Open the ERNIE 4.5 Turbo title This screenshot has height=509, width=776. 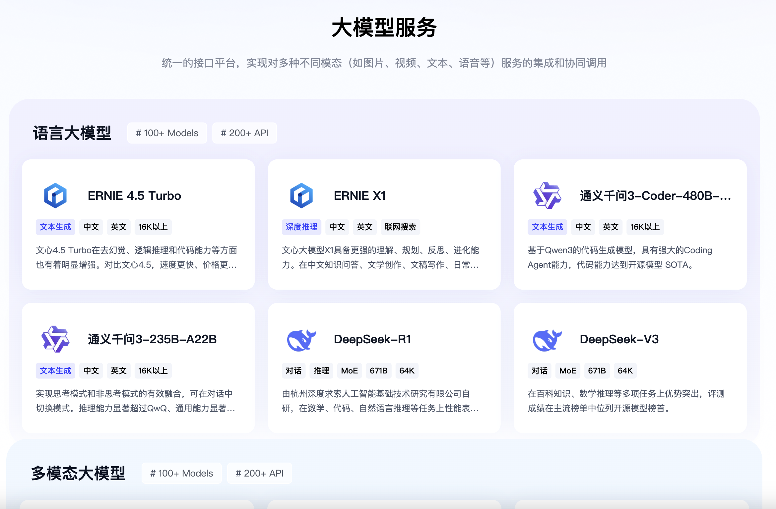(134, 196)
